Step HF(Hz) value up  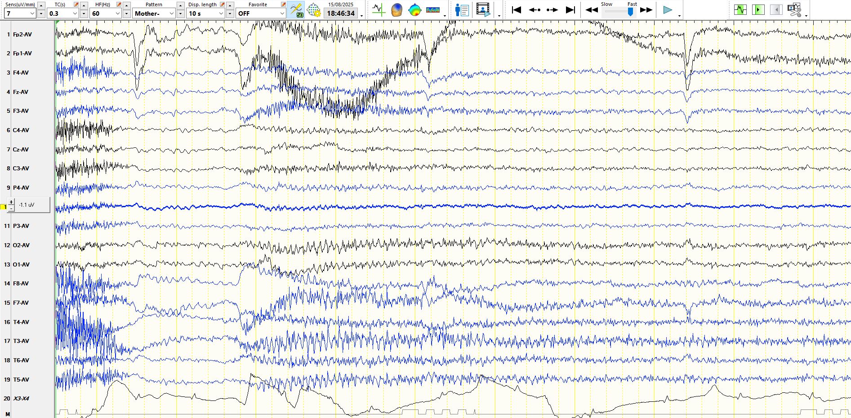[127, 5]
